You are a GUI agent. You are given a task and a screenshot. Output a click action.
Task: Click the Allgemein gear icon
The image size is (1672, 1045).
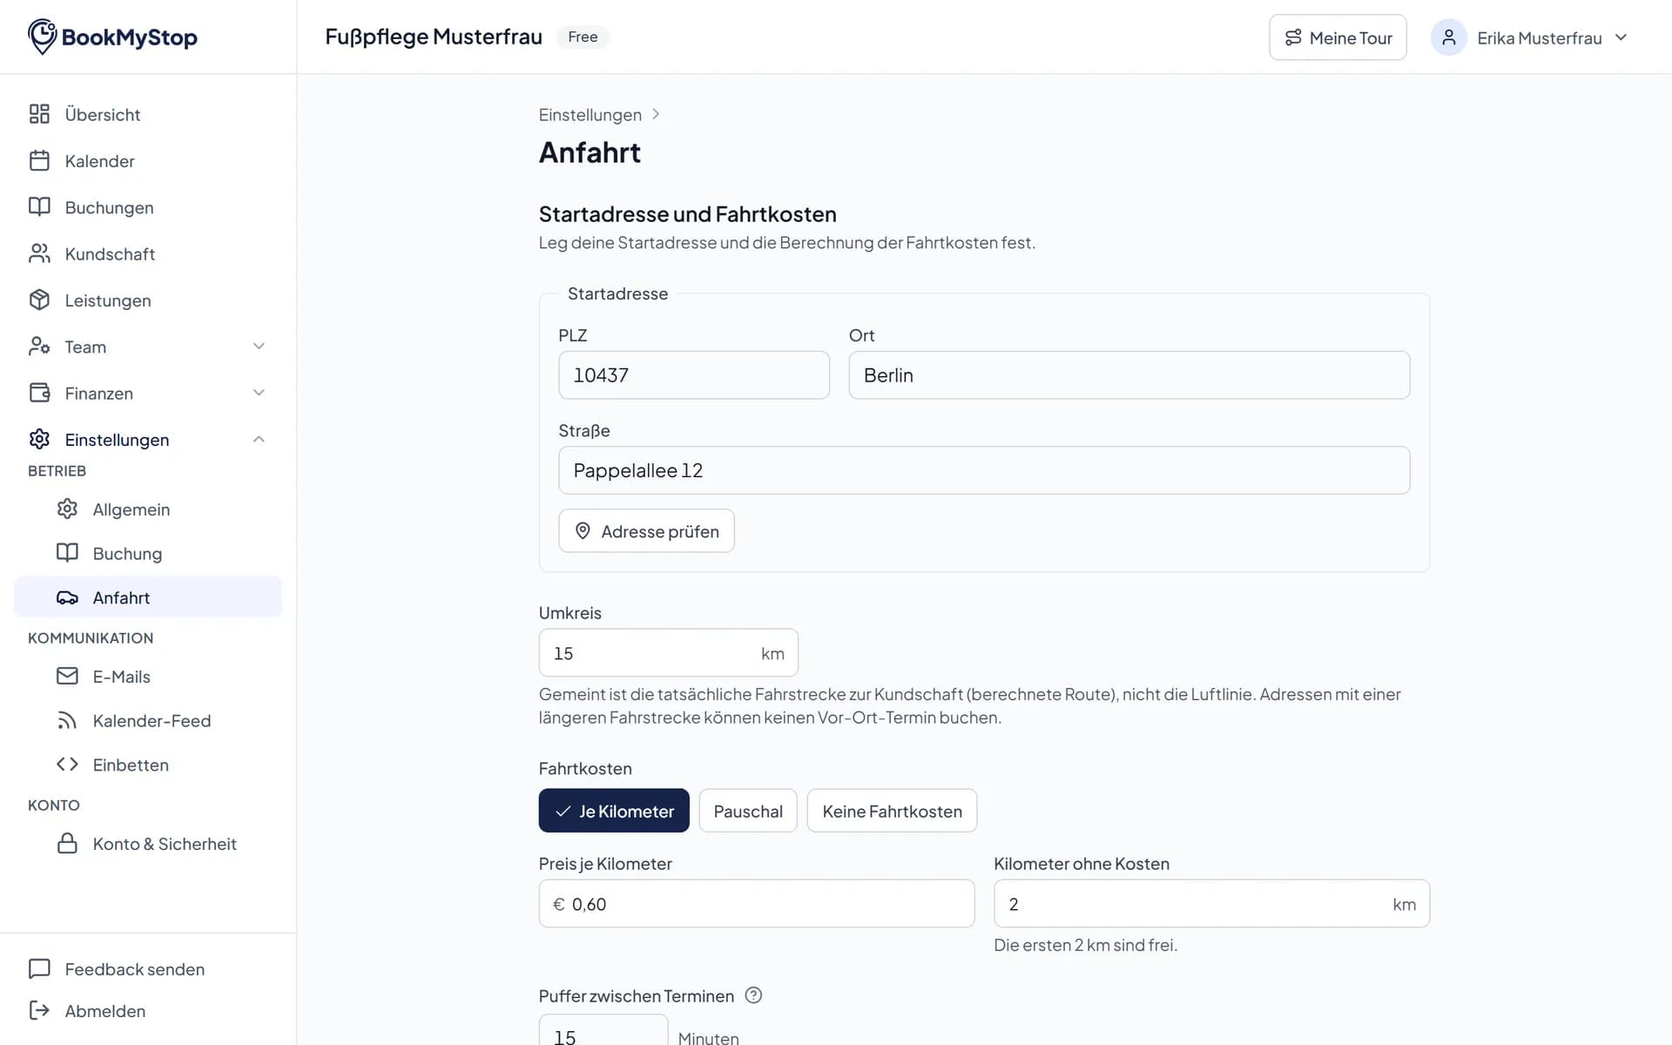pyautogui.click(x=67, y=509)
